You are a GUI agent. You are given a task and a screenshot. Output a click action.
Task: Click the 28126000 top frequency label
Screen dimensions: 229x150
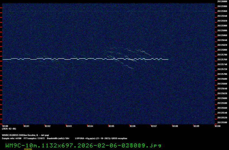(222, 1)
